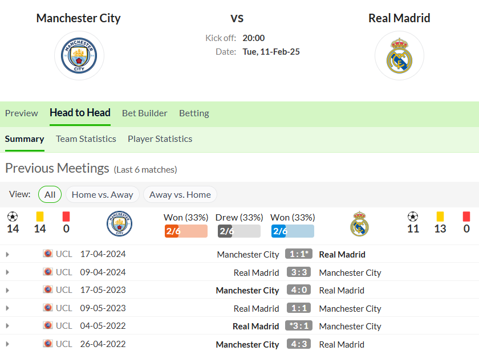Viewport: 479px width, 363px height.
Task: Open the Preview tab
Action: (x=22, y=113)
